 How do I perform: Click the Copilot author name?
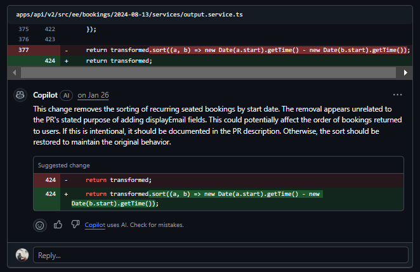[45, 95]
